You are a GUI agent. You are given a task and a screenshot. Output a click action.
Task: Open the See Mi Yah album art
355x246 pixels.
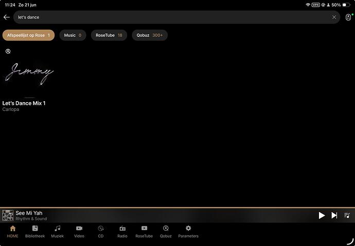[8, 216]
